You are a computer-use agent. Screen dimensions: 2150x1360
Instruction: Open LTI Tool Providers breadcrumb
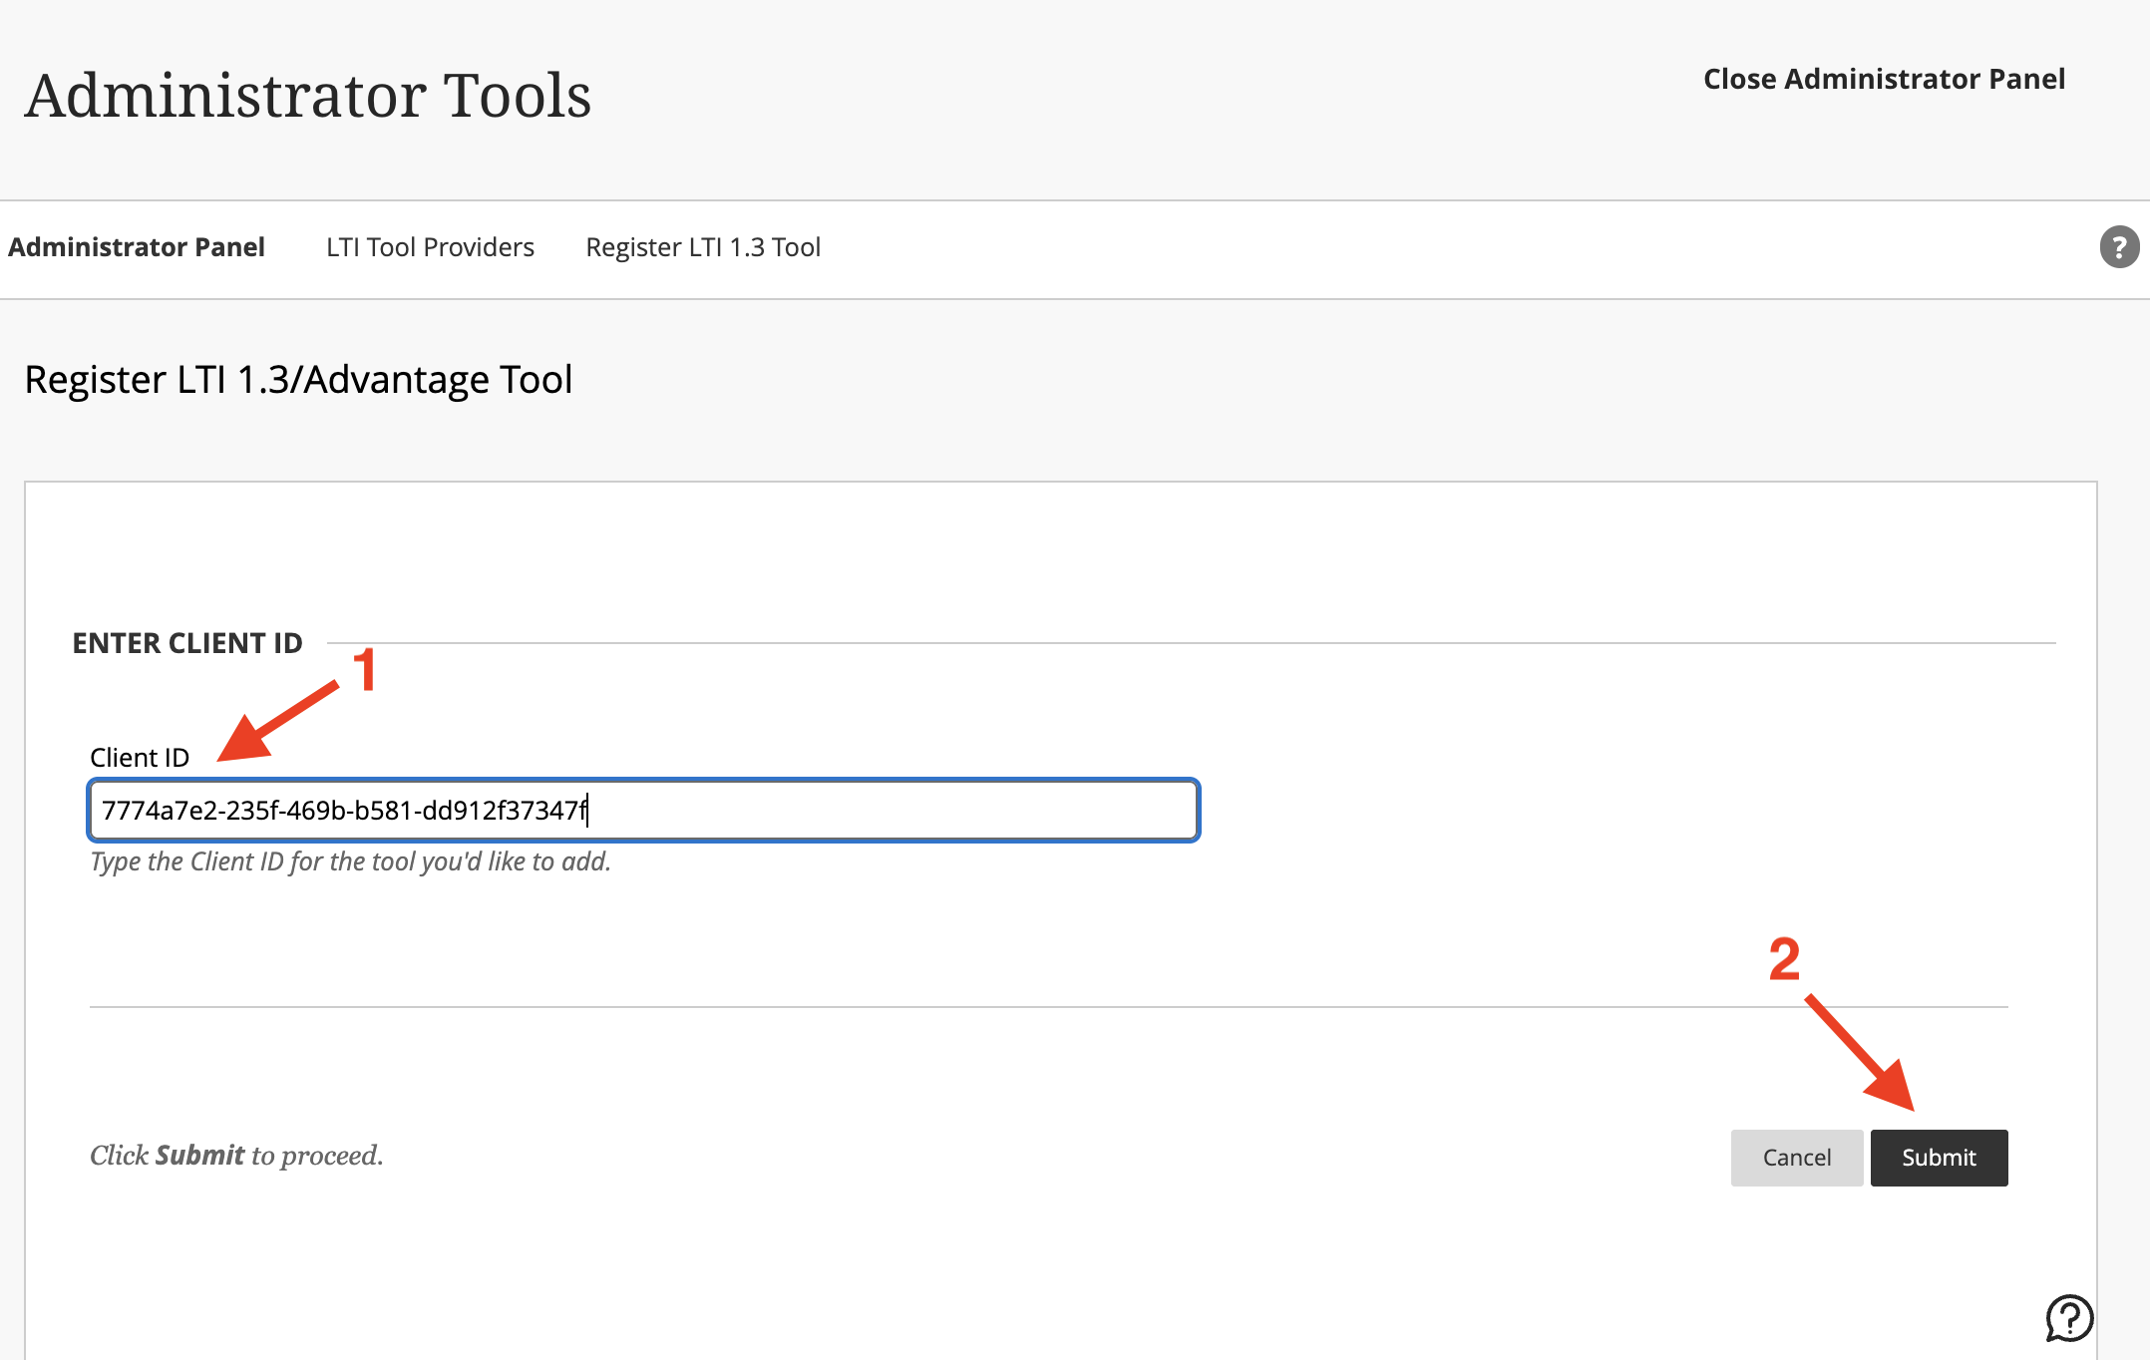[x=430, y=247]
